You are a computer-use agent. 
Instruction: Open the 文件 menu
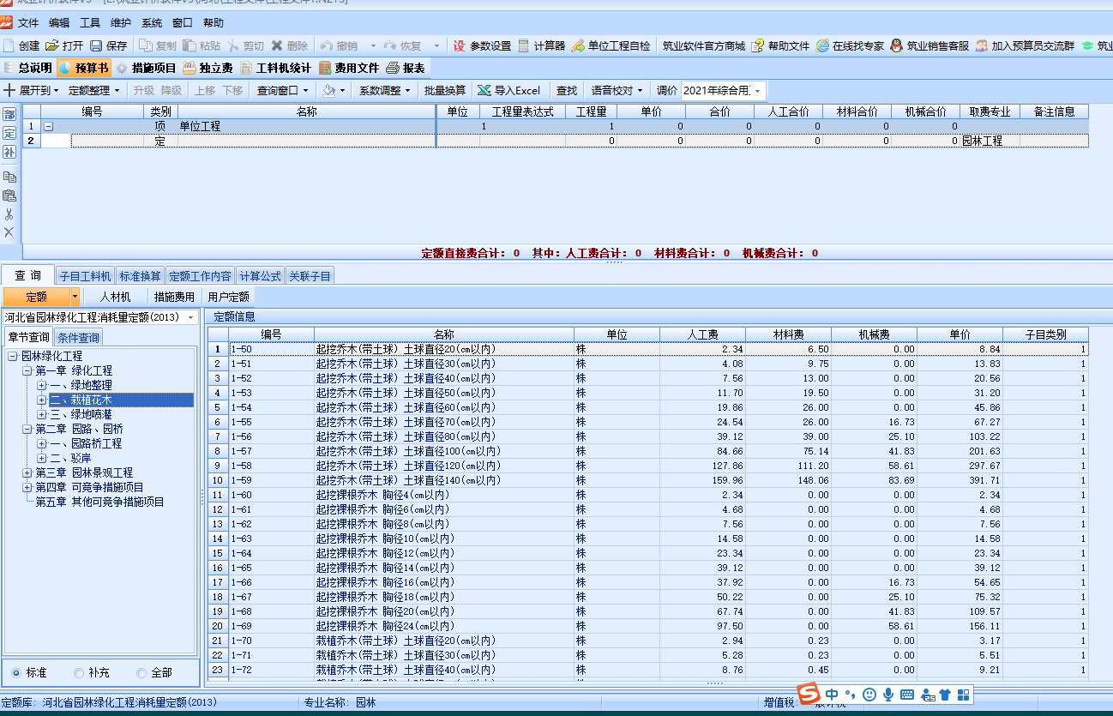click(x=28, y=23)
